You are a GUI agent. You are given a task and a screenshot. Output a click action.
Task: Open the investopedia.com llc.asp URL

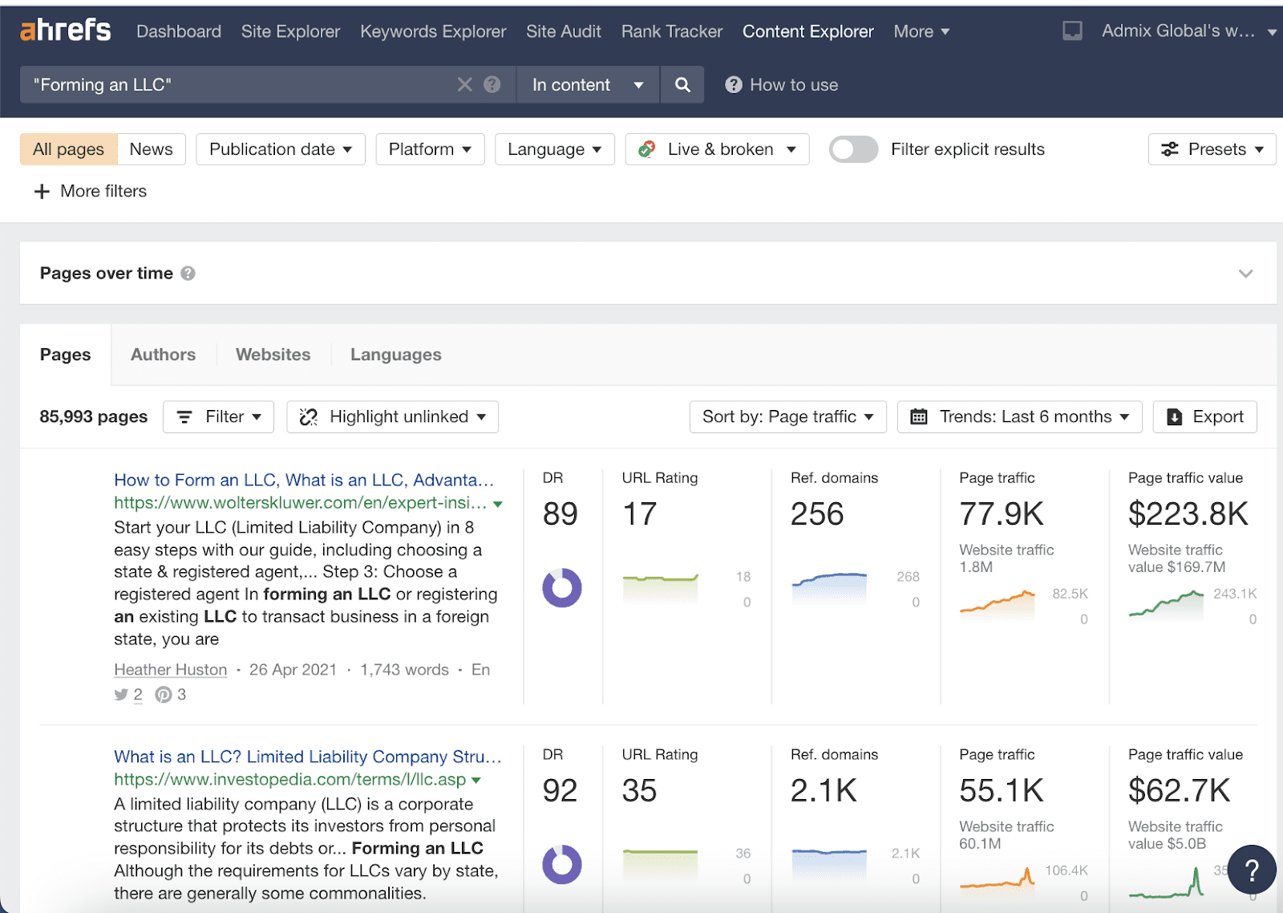[x=289, y=779]
